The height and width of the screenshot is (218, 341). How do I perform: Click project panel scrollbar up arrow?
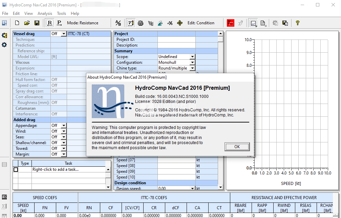coord(220,34)
